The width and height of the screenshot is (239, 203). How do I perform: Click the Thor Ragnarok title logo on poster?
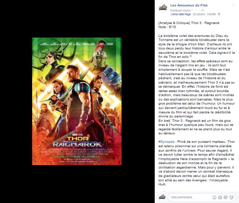(x=78, y=141)
